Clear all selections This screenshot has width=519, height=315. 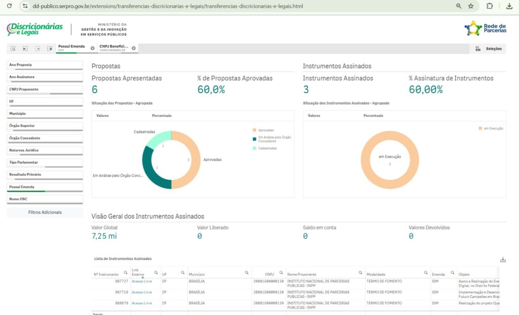point(50,49)
